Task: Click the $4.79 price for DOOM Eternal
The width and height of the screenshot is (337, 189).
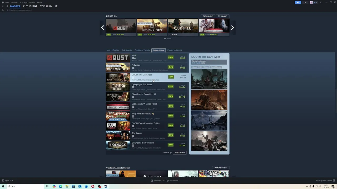Action: 183,126
